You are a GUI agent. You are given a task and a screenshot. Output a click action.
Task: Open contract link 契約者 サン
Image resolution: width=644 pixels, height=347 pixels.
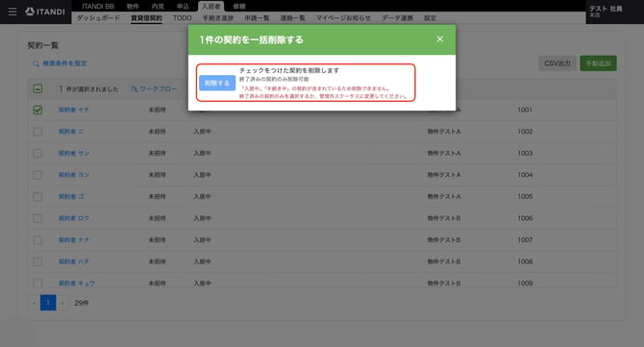[x=73, y=153]
